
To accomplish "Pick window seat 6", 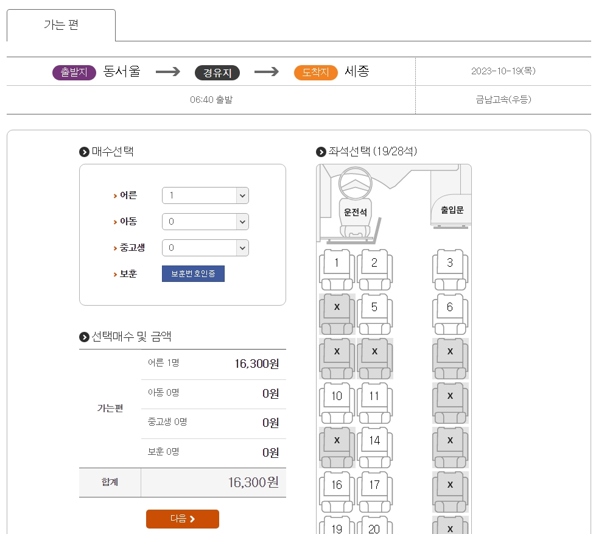I will 450,307.
